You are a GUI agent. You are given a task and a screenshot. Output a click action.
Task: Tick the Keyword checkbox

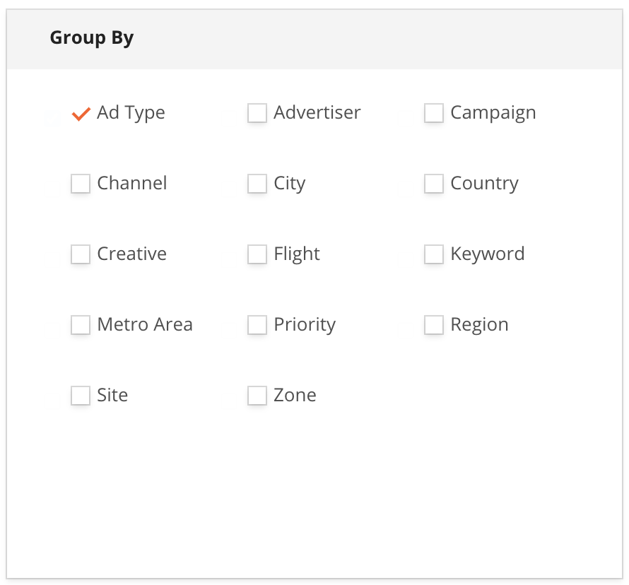(x=434, y=254)
